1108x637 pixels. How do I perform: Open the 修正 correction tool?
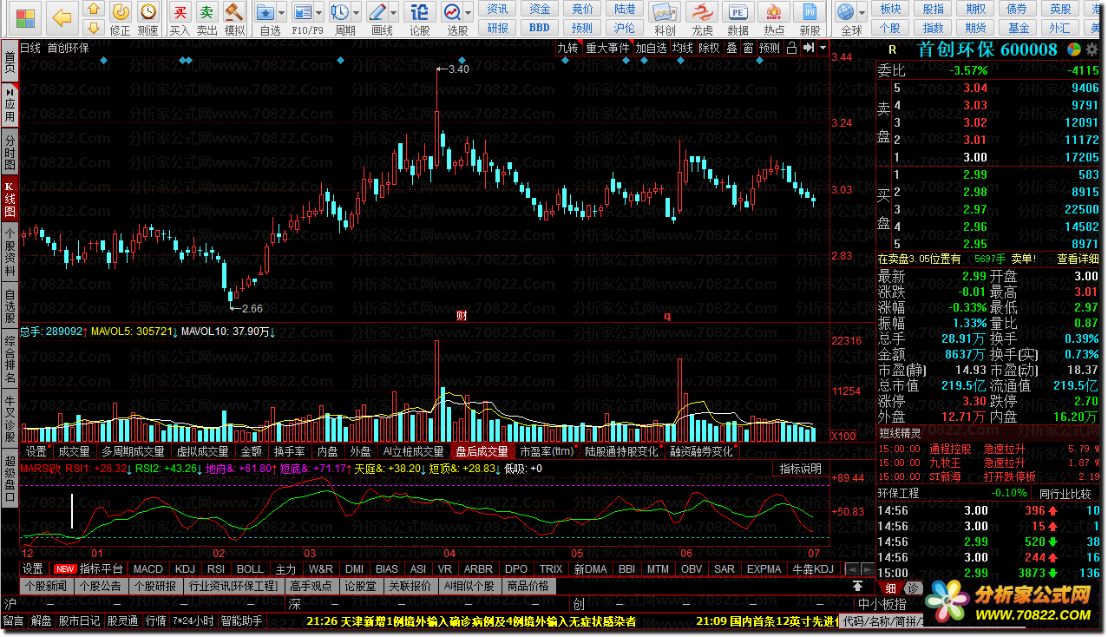(121, 18)
